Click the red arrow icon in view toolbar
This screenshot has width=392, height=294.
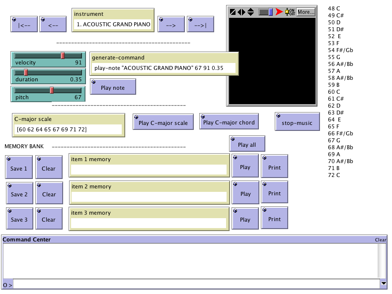tap(279, 11)
